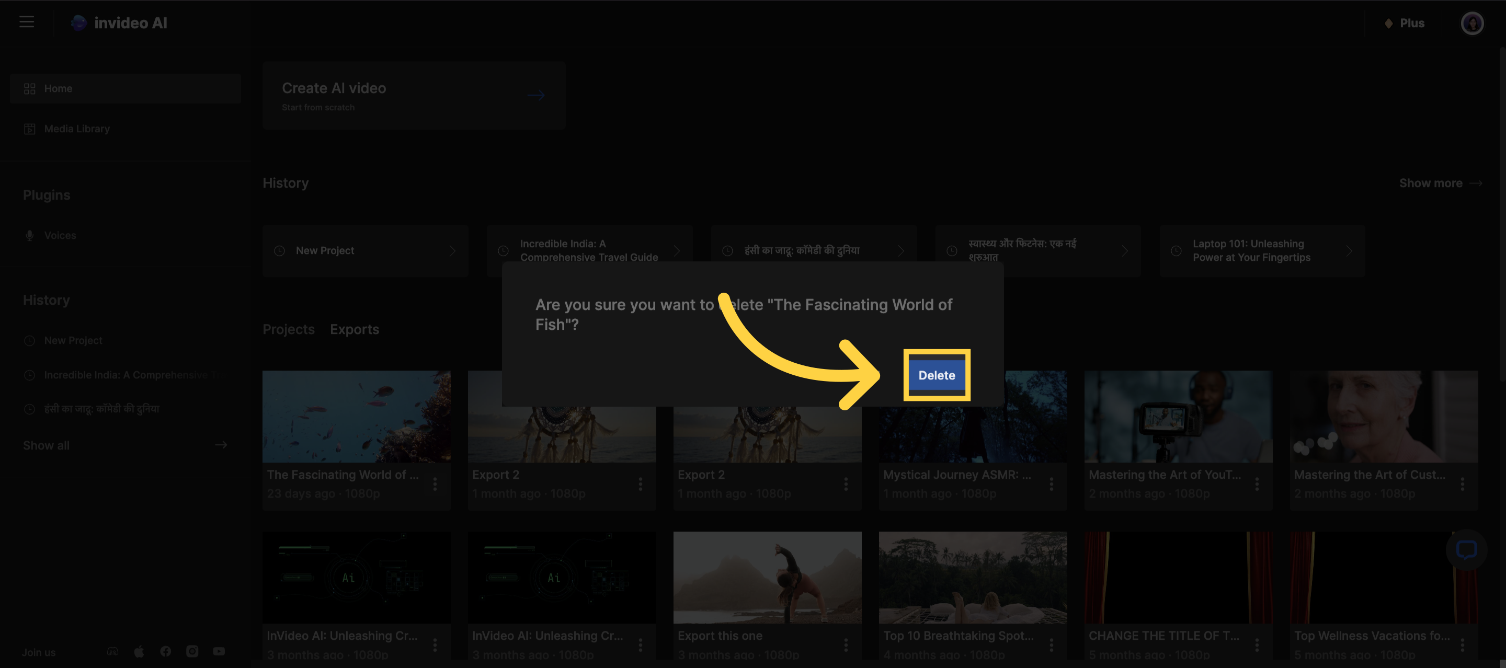Image resolution: width=1506 pixels, height=668 pixels.
Task: Click the arrow next to Show all
Action: click(x=220, y=445)
